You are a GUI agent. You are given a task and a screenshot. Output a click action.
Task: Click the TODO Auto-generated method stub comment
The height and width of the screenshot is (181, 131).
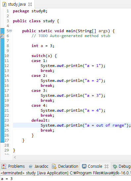coord(71,36)
